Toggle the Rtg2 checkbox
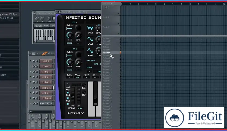Image resolution: width=227 pixels, height=131 pixels. pyautogui.click(x=68, y=98)
